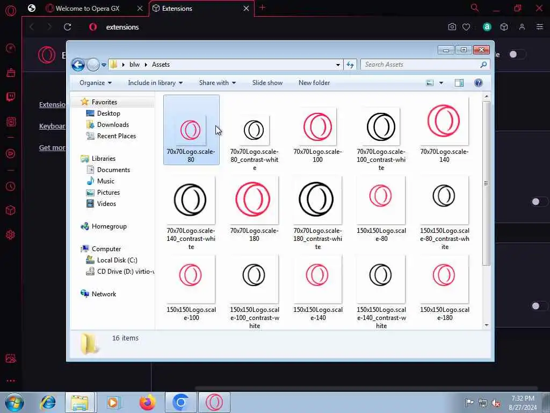Click Explorer Back arrow button
The height and width of the screenshot is (413, 550).
pos(78,65)
